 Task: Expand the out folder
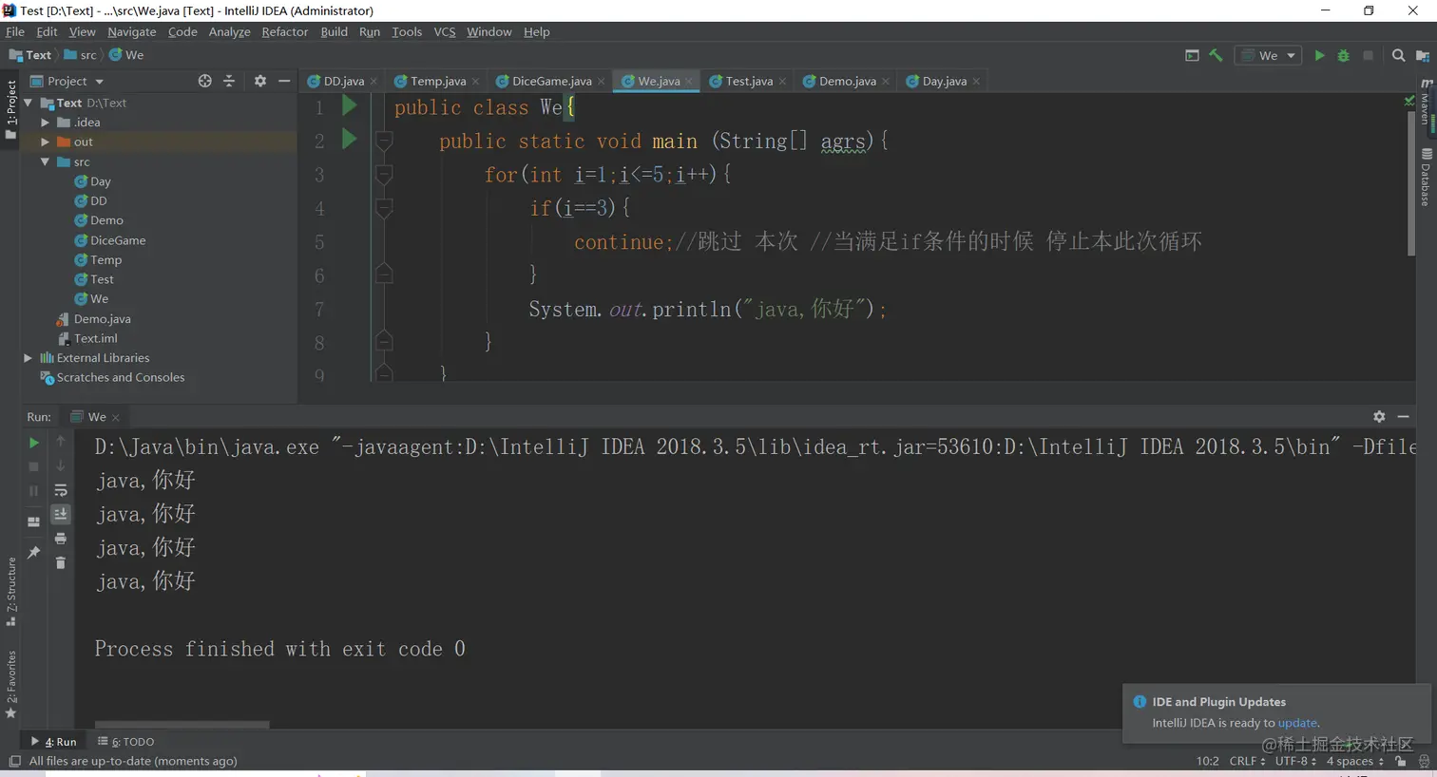(x=45, y=142)
